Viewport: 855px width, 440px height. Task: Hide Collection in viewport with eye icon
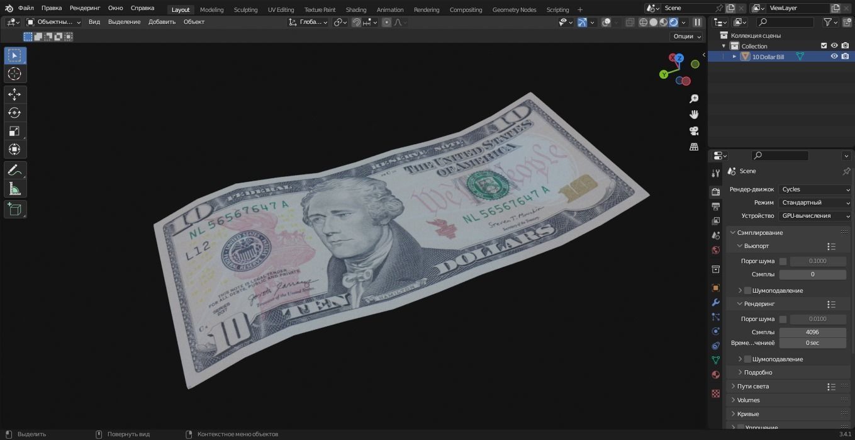(x=834, y=46)
